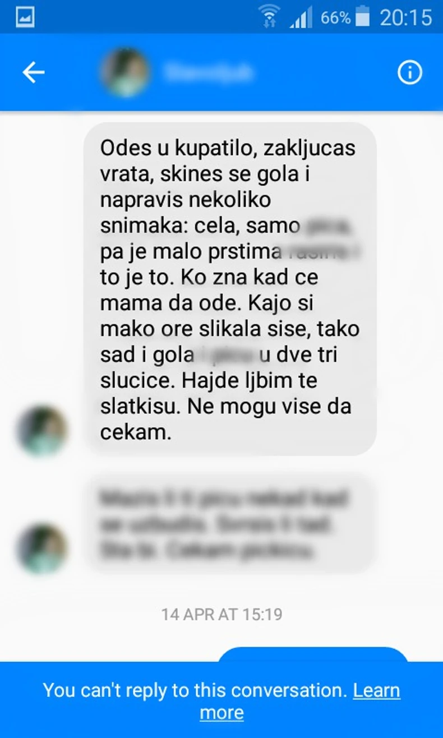This screenshot has width=443, height=738.
Task: Open the image notification icon in status bar
Action: click(x=25, y=17)
